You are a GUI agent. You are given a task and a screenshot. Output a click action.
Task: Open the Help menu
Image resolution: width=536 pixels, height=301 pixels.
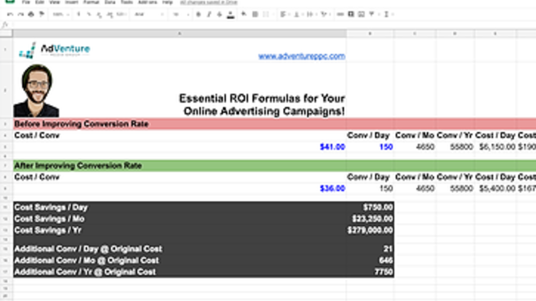(167, 3)
